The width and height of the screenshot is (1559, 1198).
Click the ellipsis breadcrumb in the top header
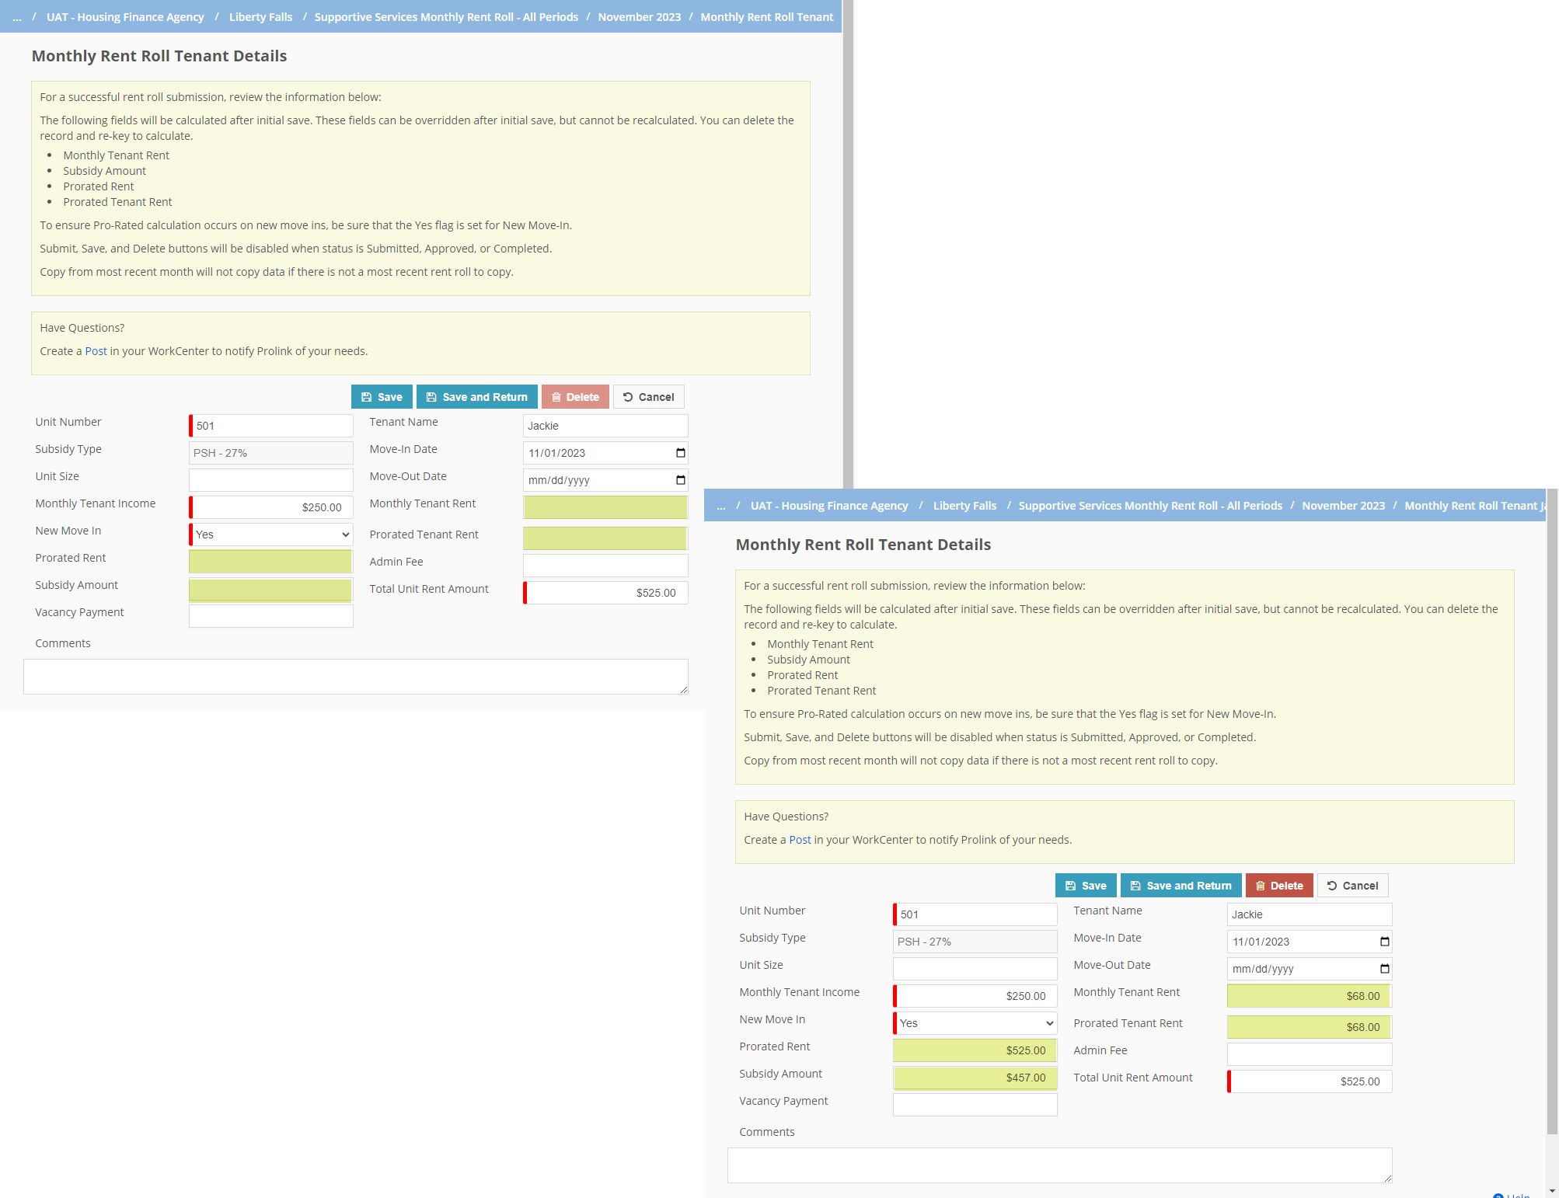pyautogui.click(x=17, y=17)
